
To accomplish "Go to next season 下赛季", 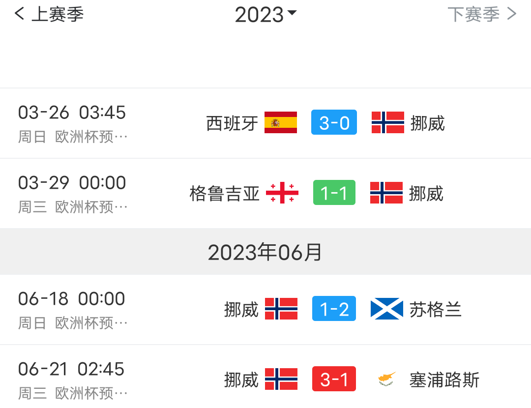I will pyautogui.click(x=482, y=15).
